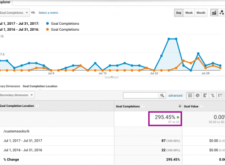
Task: Switch chart to Month view
Action: click(201, 13)
